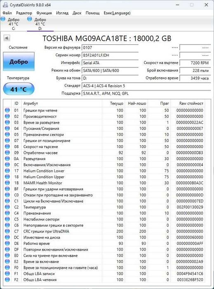214x289 pixels.
Task: Click the firmware version field 0107
Action: (x=110, y=48)
